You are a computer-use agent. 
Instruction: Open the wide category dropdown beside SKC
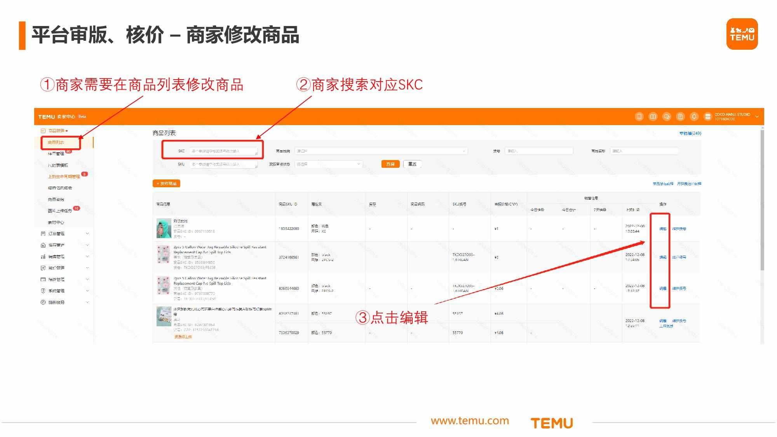(381, 151)
